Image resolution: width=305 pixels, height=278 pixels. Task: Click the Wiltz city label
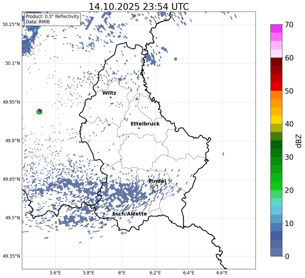109,93
